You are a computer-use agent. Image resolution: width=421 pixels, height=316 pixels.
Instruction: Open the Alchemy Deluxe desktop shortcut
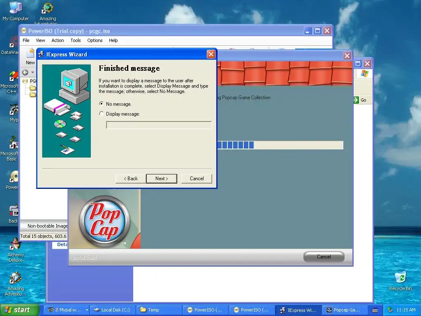pos(15,250)
